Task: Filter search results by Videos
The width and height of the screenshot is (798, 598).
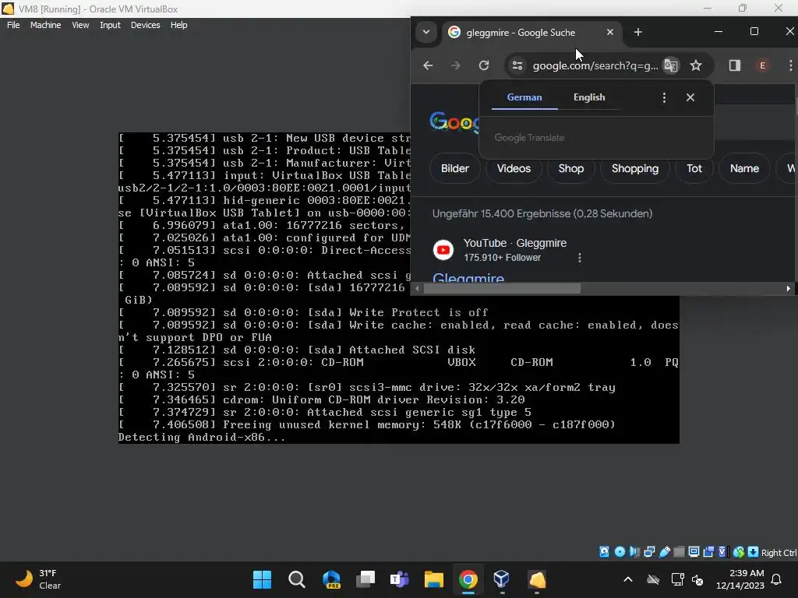Action: pyautogui.click(x=514, y=168)
